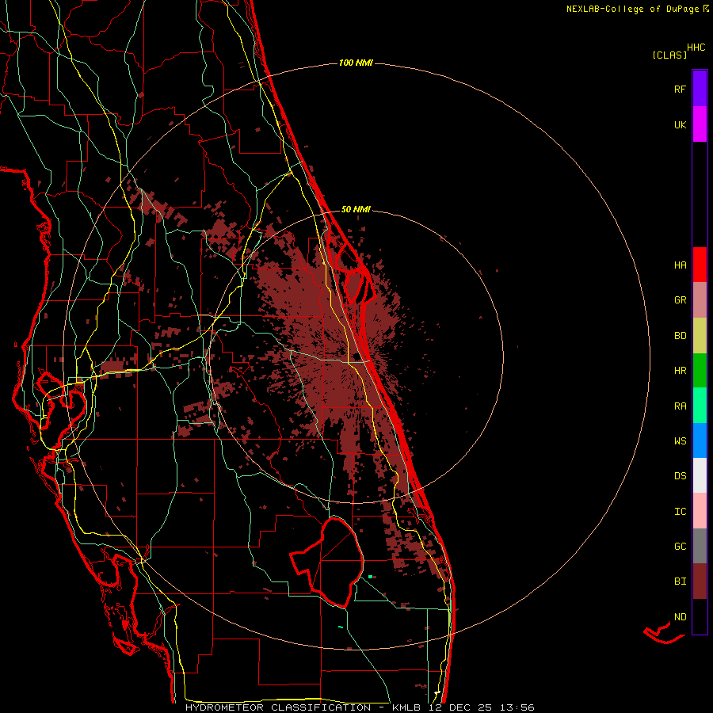Select the WS blue legend swatch
Image resolution: width=713 pixels, height=713 pixels.
(700, 440)
